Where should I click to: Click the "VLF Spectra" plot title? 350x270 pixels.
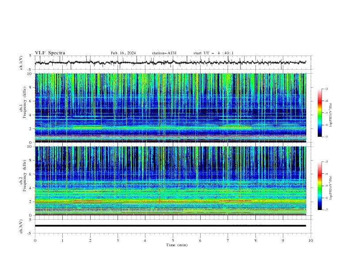pyautogui.click(x=50, y=53)
